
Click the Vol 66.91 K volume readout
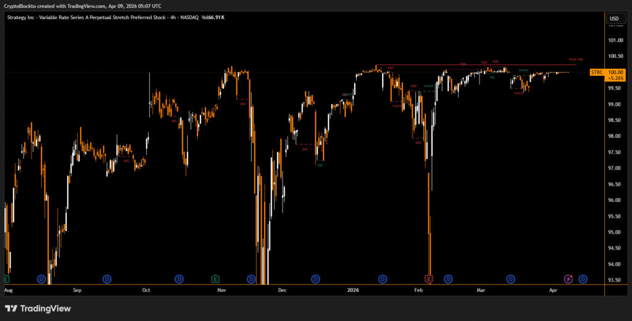coord(213,17)
